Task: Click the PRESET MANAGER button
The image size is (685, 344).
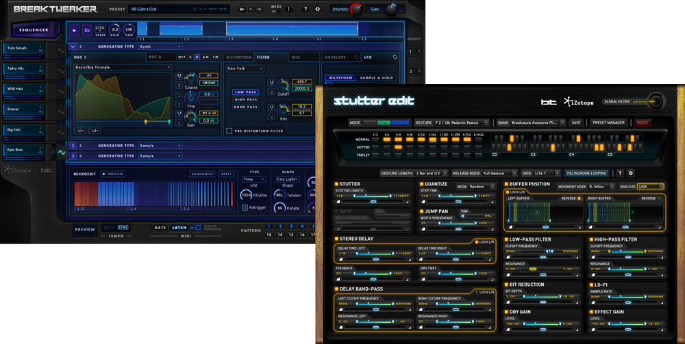Action: click(x=609, y=122)
